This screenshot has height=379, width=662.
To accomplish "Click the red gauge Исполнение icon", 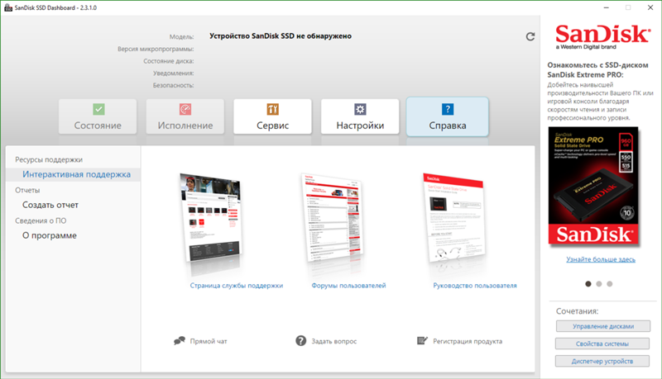I will 185,110.
